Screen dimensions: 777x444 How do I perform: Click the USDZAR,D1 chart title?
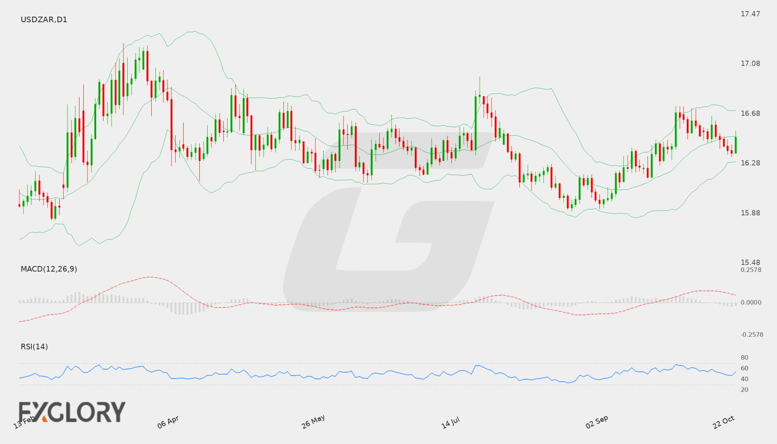pos(44,19)
